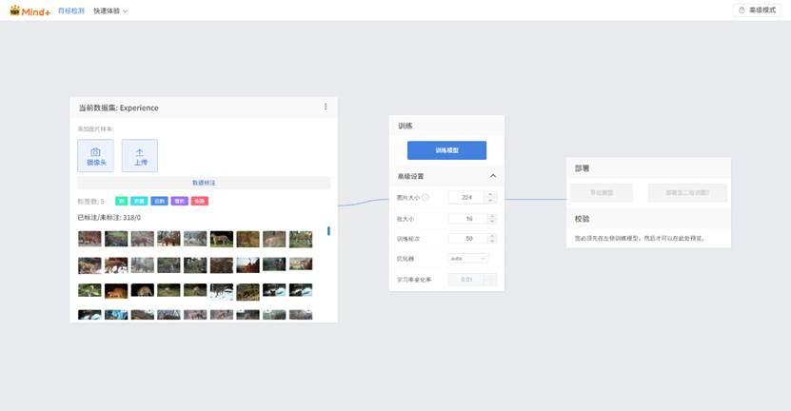
Task: Click the info icon beside 图片大小
Action: point(425,198)
